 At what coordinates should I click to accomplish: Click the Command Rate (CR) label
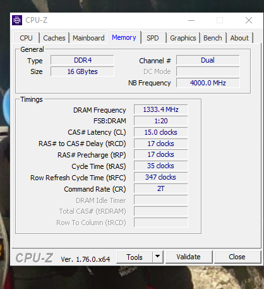tap(95, 189)
